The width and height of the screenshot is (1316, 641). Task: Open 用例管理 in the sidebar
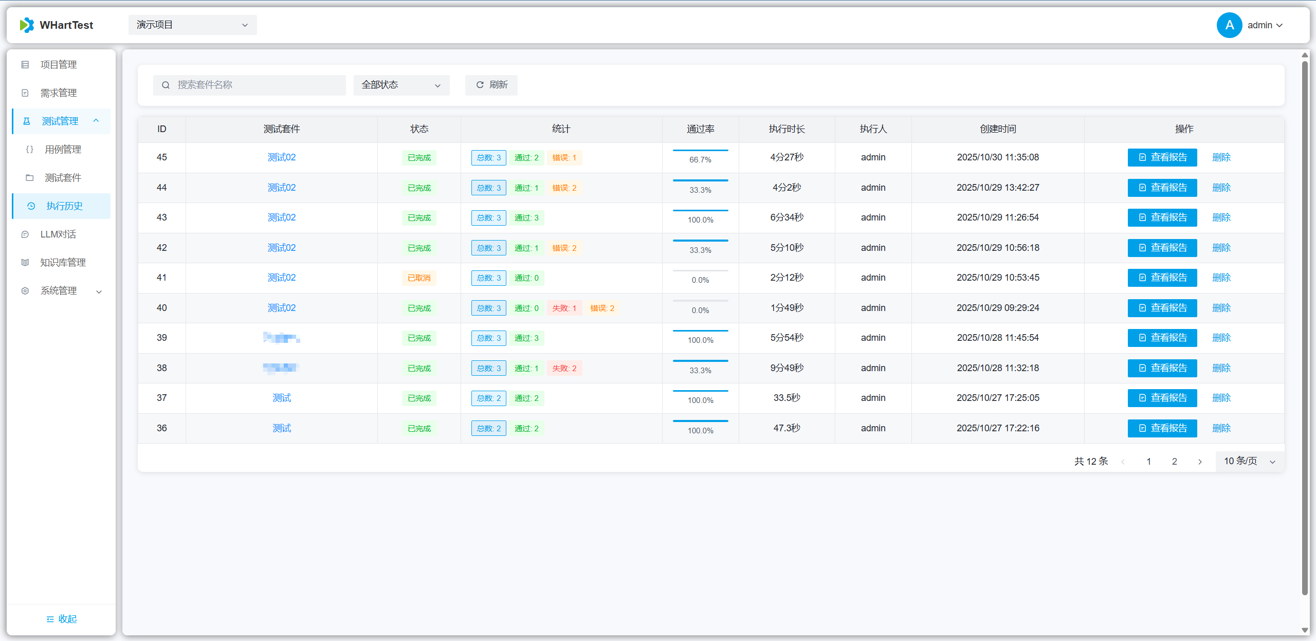point(63,150)
